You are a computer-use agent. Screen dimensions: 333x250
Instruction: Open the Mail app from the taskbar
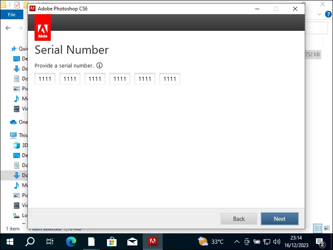[132, 241]
